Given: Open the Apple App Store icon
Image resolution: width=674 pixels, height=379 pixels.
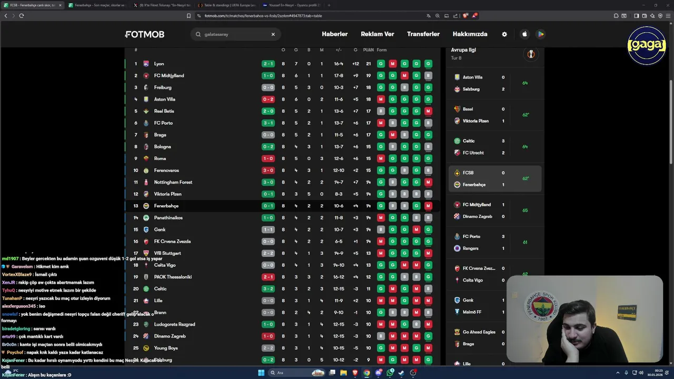Looking at the screenshot, I should (524, 34).
